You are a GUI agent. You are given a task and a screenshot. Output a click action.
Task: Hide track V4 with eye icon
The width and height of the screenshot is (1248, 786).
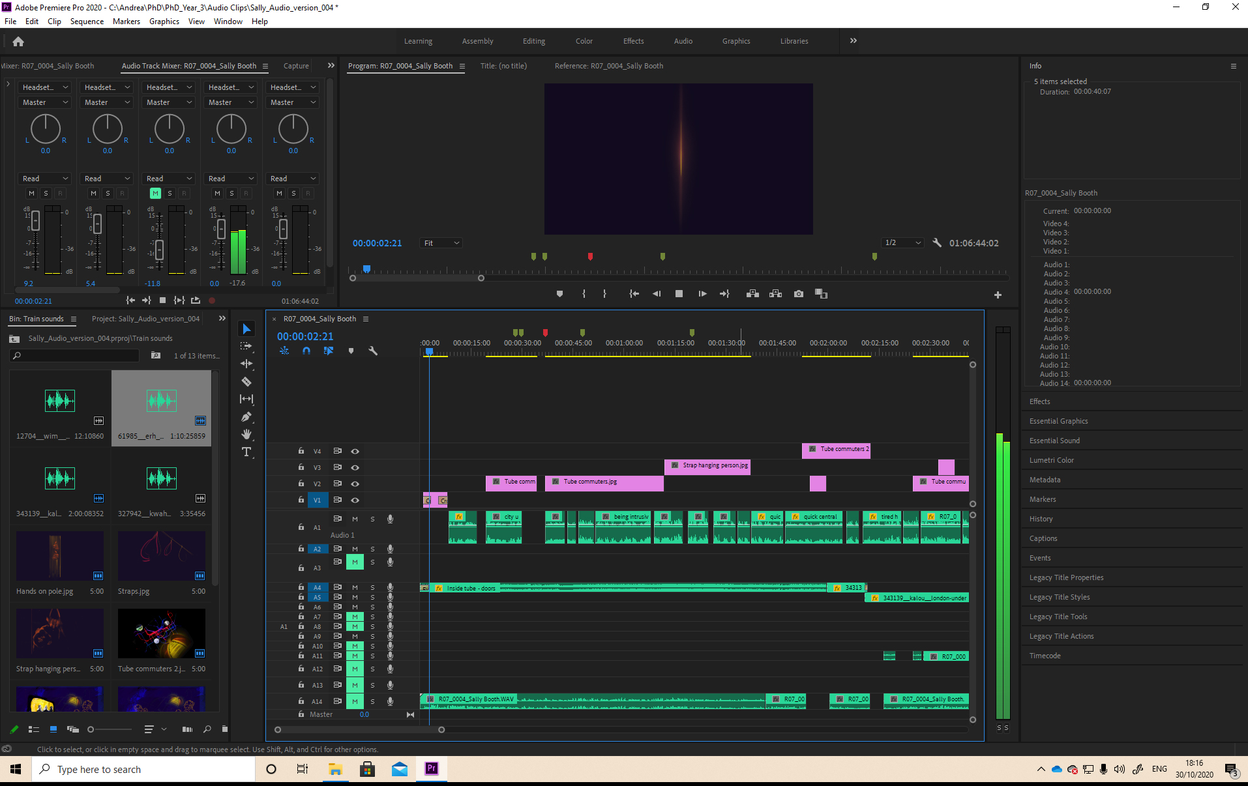[x=355, y=451]
